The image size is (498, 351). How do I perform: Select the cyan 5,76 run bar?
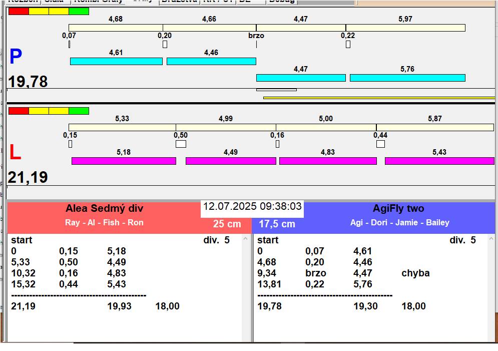(x=407, y=78)
